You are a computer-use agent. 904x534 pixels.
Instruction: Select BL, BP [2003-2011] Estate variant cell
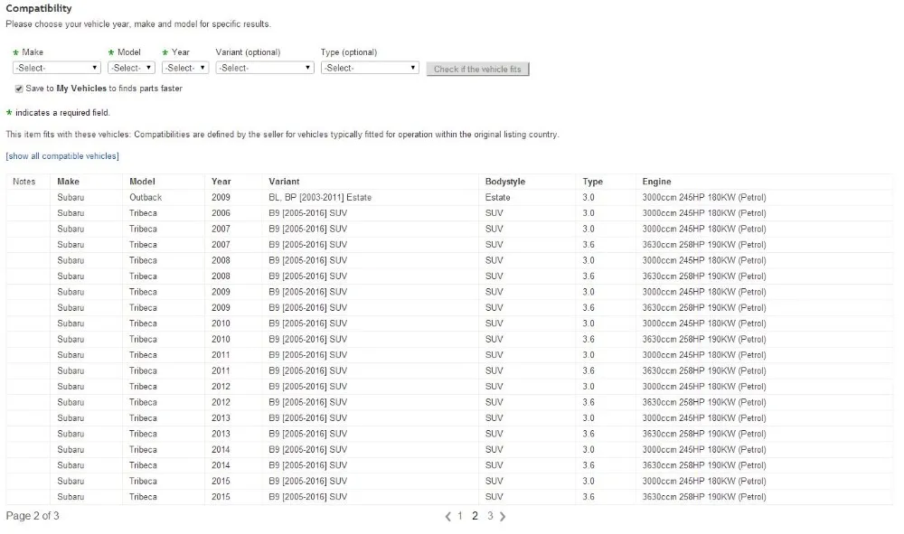320,198
